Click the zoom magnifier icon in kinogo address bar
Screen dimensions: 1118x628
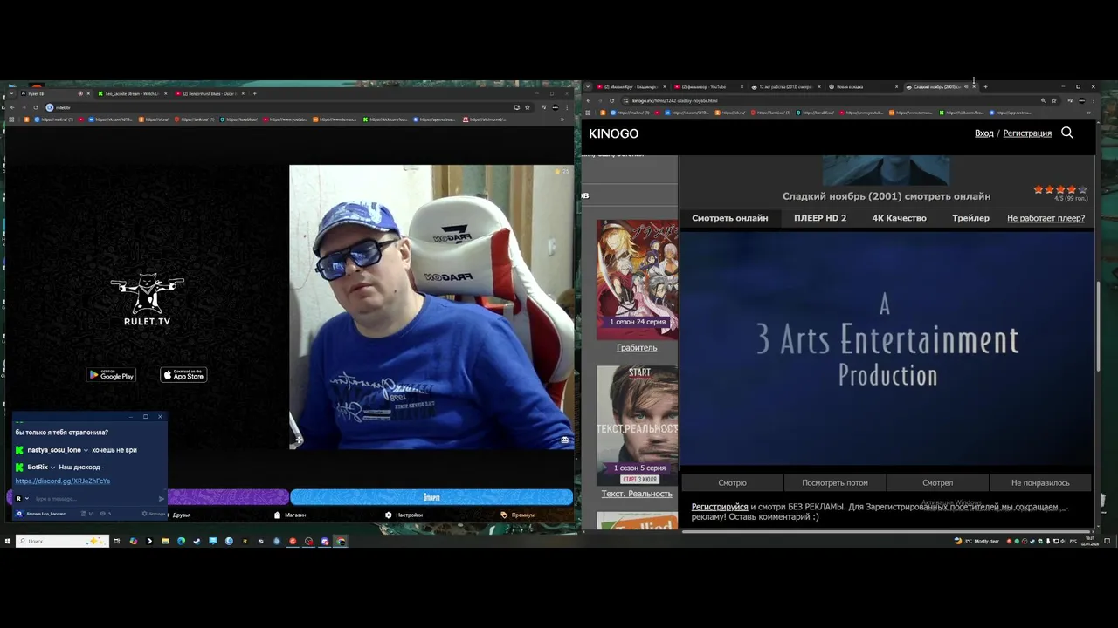1043,100
